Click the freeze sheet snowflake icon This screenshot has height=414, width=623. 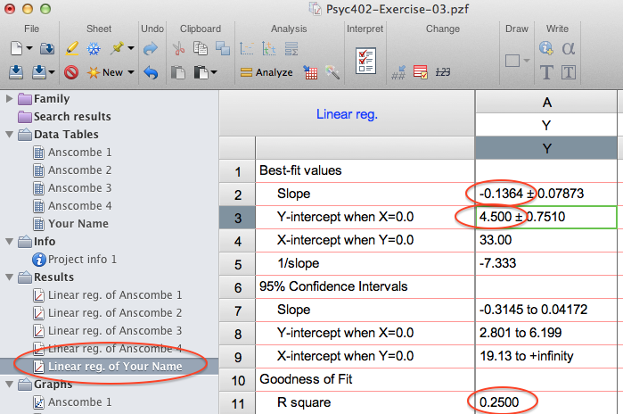pyautogui.click(x=94, y=47)
